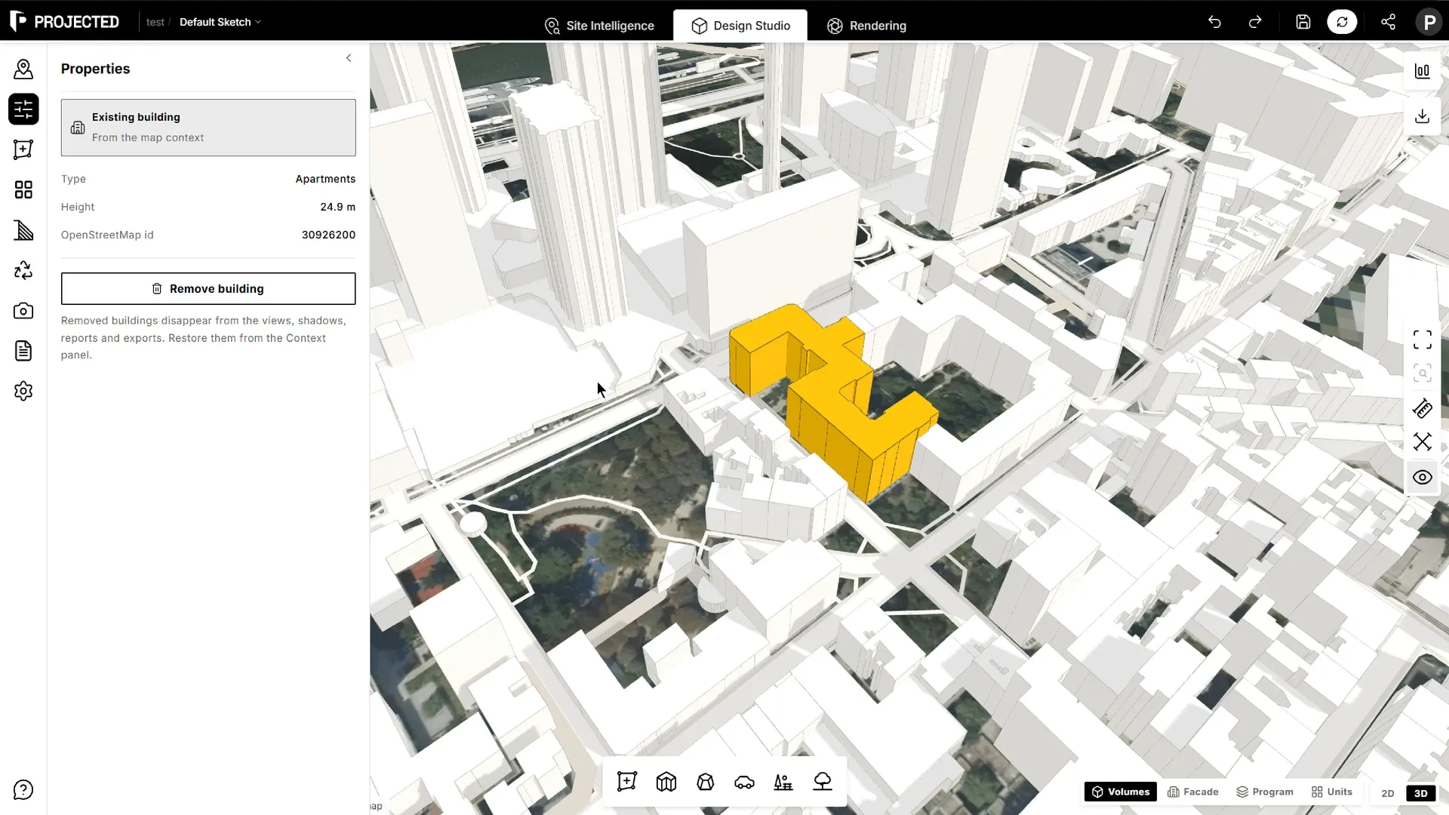Open the Design Studio tab

pyautogui.click(x=740, y=26)
